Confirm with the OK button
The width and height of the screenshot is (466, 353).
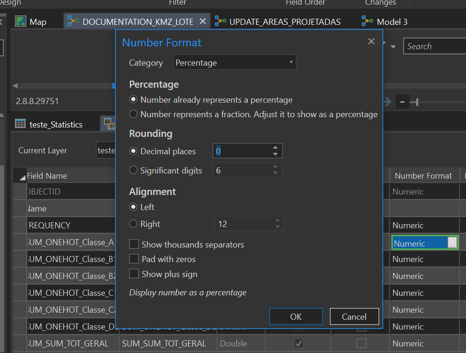click(x=296, y=316)
